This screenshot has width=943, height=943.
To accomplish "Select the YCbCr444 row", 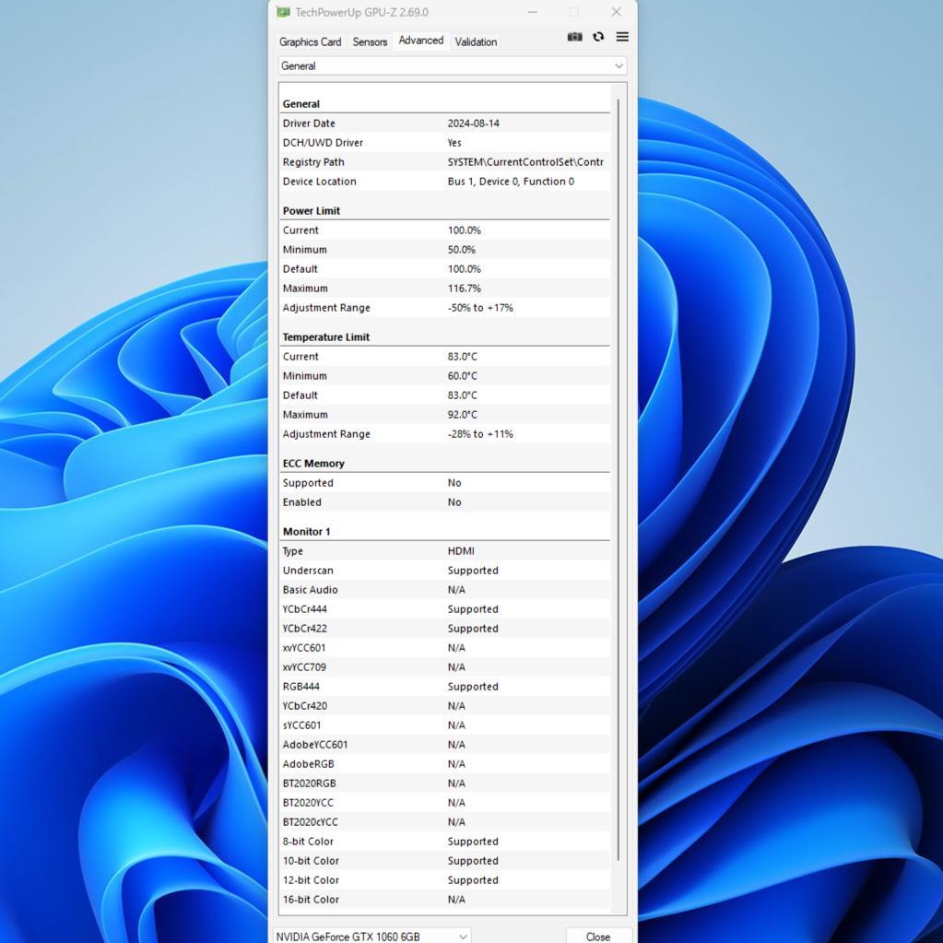I will pos(445,608).
